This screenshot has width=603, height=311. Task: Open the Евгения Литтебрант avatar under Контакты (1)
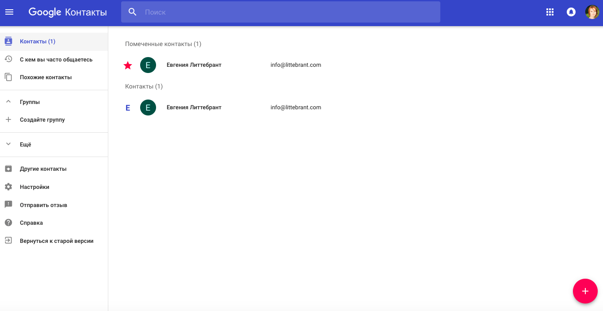pyautogui.click(x=148, y=108)
